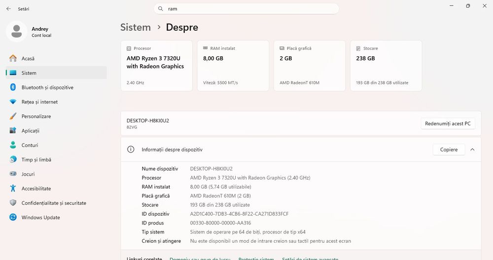Click the Andrey user avatar icon

click(16, 32)
